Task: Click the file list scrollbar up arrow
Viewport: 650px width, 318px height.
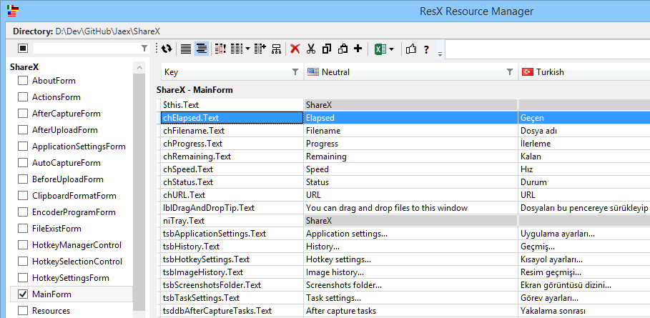Action: click(x=139, y=67)
